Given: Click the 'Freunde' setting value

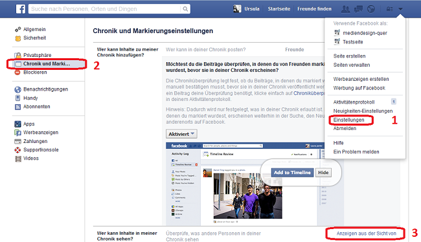Looking at the screenshot, I should point(295,50).
